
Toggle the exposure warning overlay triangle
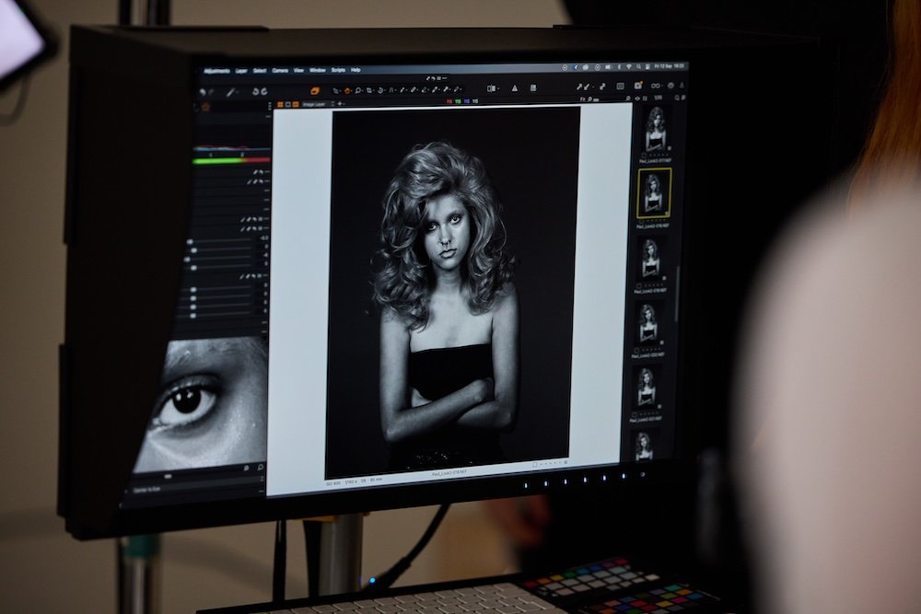tap(515, 87)
